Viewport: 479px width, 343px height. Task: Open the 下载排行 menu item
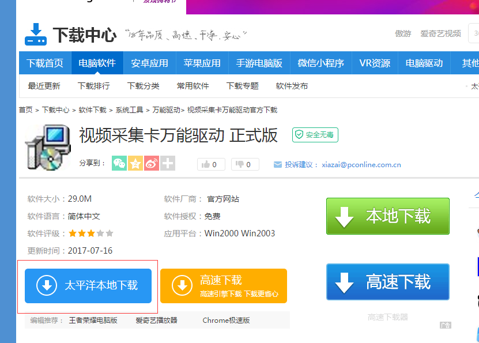pos(96,85)
